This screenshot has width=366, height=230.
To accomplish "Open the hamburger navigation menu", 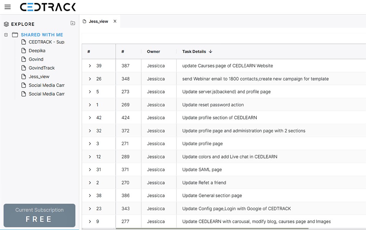I will click(x=8, y=7).
